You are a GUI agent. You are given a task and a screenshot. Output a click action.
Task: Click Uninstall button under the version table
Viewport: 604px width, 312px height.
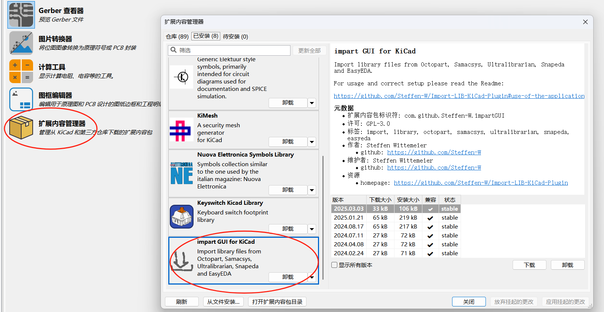[x=568, y=265]
